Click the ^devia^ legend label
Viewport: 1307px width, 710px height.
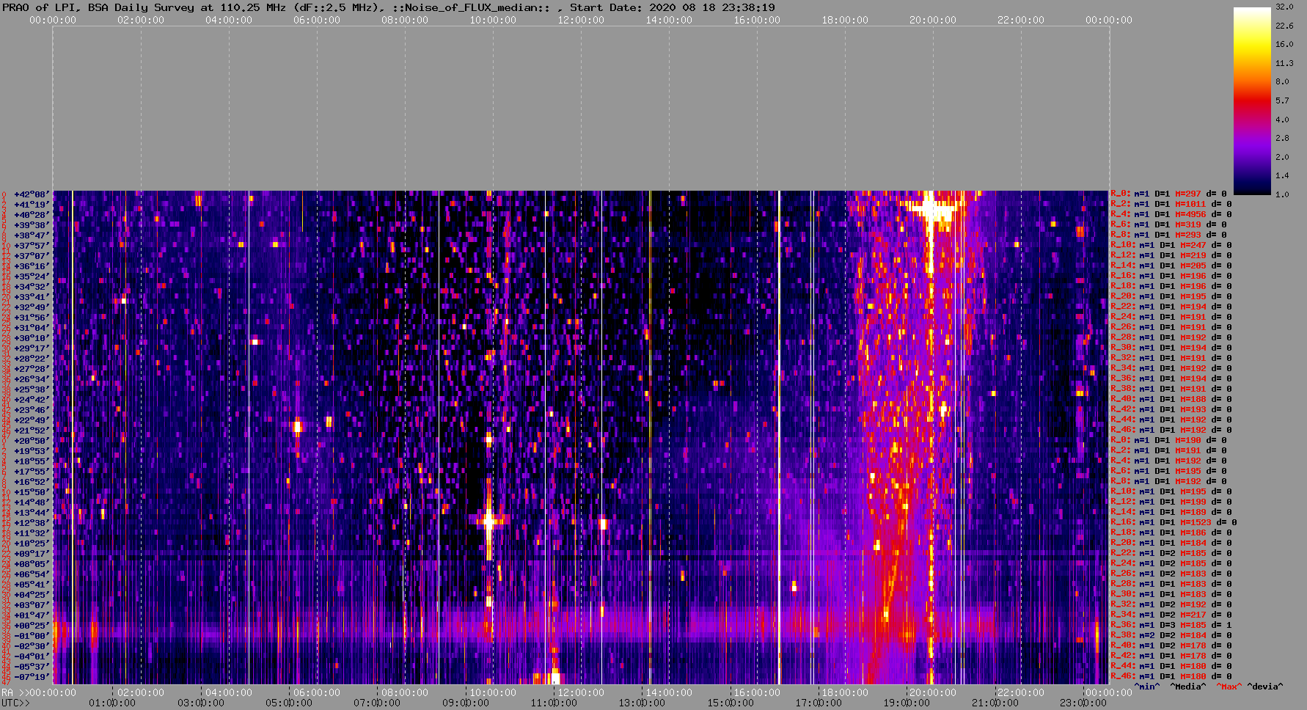pos(1265,687)
